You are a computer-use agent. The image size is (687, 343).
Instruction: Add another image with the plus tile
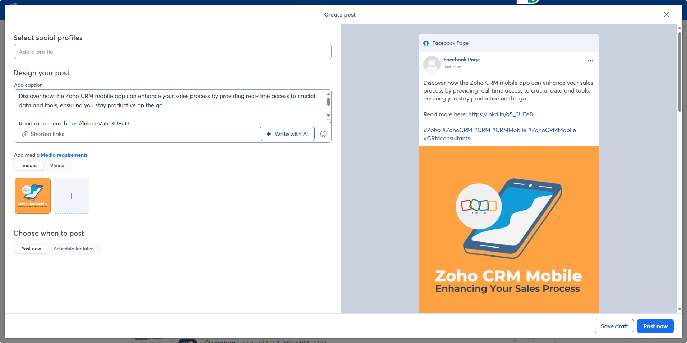(72, 196)
